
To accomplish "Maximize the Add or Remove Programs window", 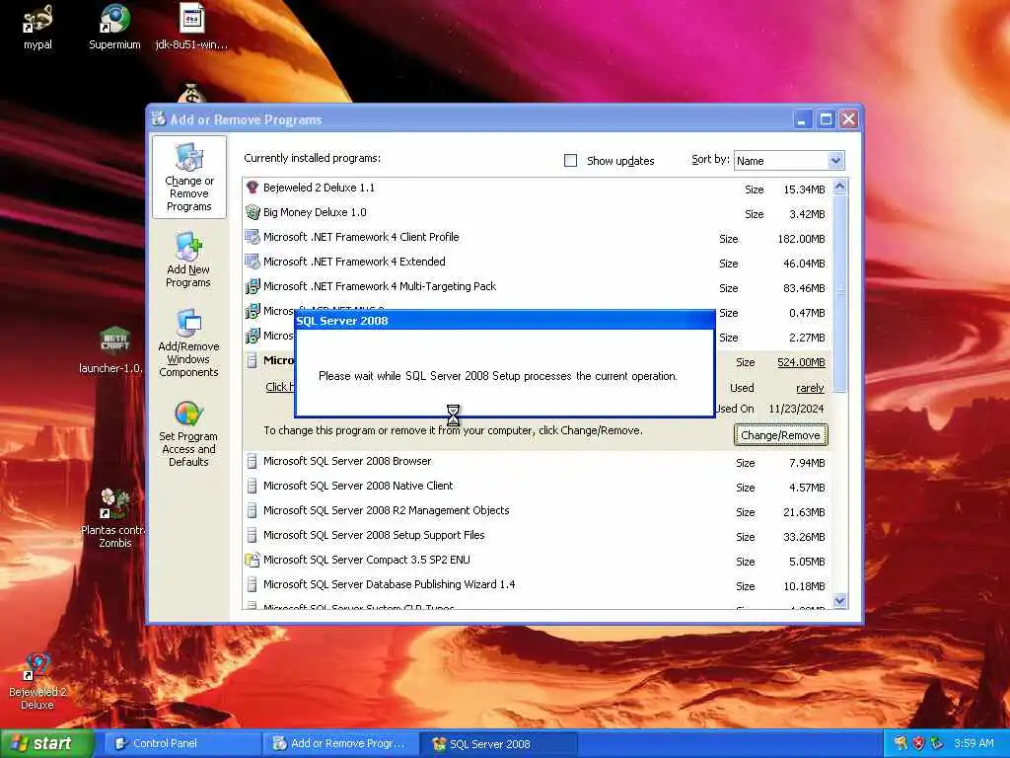I will [x=826, y=119].
